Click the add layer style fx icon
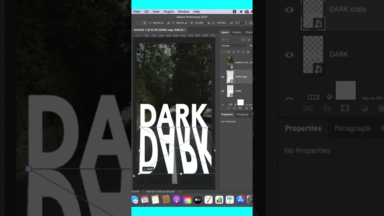The height and width of the screenshot is (216, 384). tap(234, 108)
